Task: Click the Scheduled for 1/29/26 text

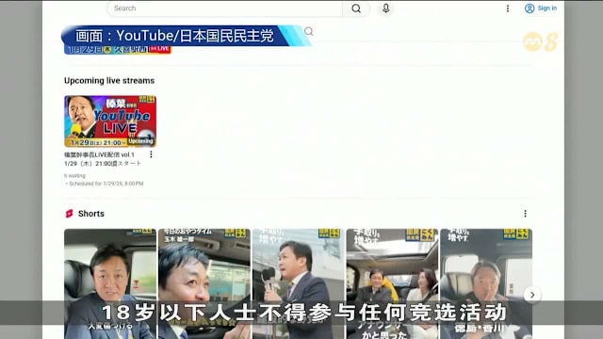Action: click(x=106, y=184)
